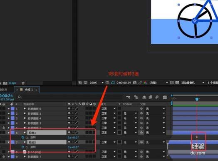
Task: Click the always preview this view icon
Action: [x=80, y=83]
